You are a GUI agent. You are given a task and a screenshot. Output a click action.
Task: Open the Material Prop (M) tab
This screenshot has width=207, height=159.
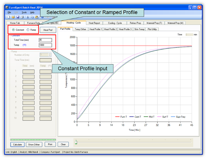175,23
